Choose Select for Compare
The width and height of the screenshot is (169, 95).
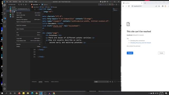point(28,25)
